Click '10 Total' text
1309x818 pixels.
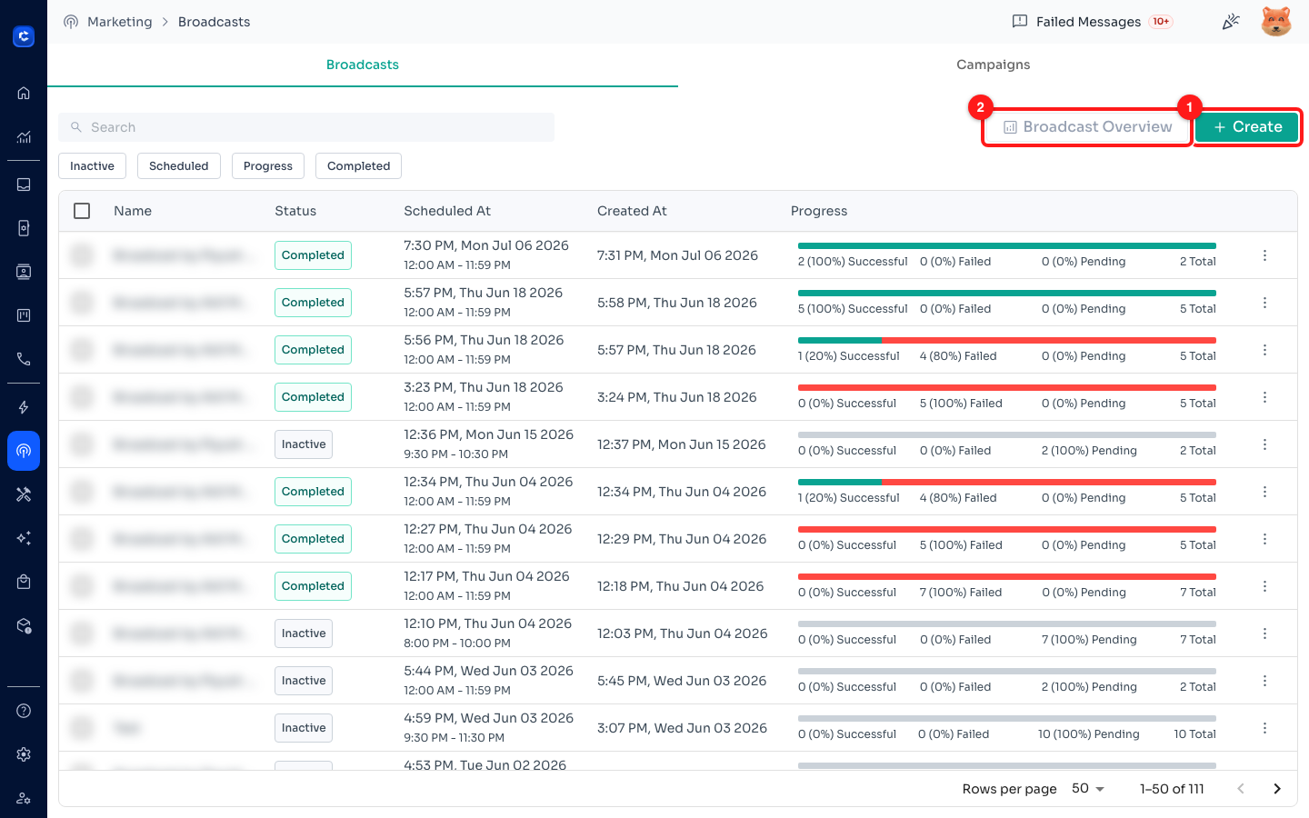coord(1194,734)
